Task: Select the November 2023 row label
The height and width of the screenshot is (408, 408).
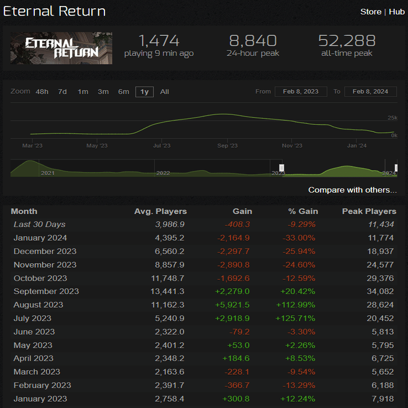Action: (45, 265)
